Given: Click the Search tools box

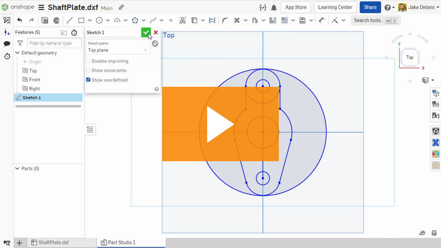Looking at the screenshot, I should pyautogui.click(x=375, y=20).
